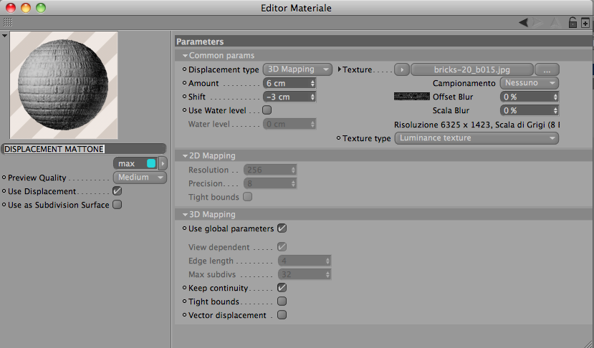
Task: Collapse the Common params section
Action: pos(185,55)
